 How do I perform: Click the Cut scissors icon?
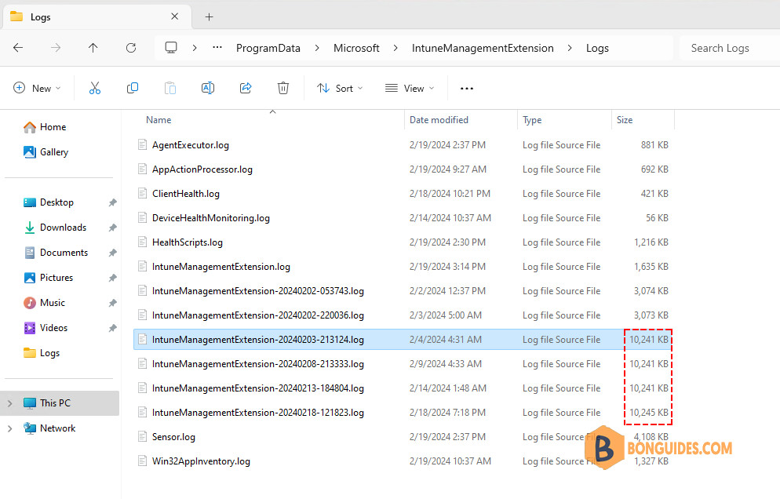[94, 88]
